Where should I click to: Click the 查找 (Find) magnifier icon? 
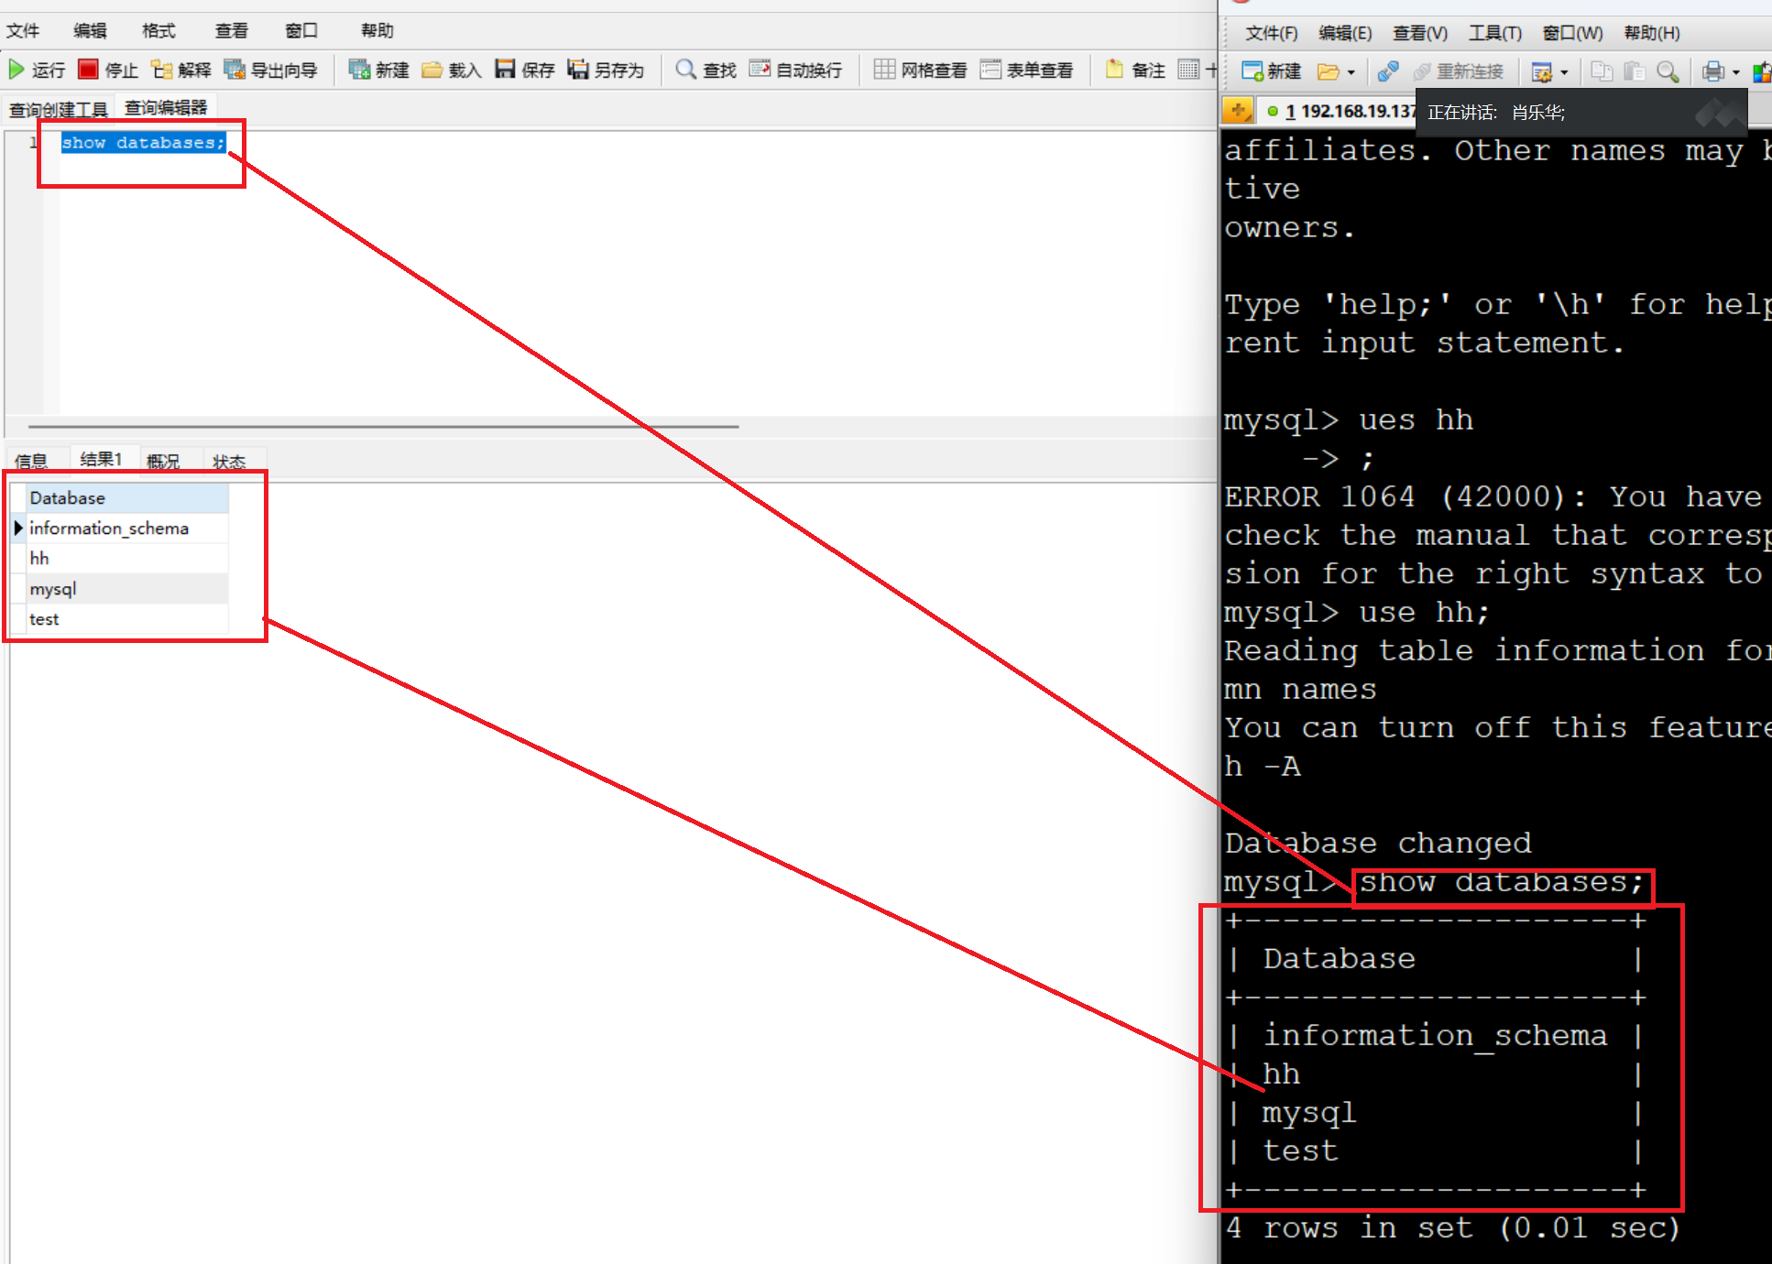685,70
